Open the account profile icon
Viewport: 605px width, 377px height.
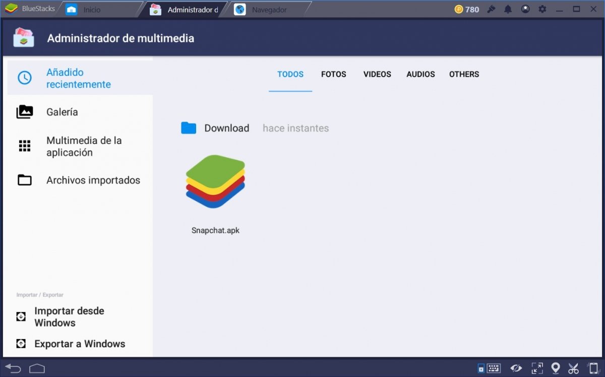[525, 9]
